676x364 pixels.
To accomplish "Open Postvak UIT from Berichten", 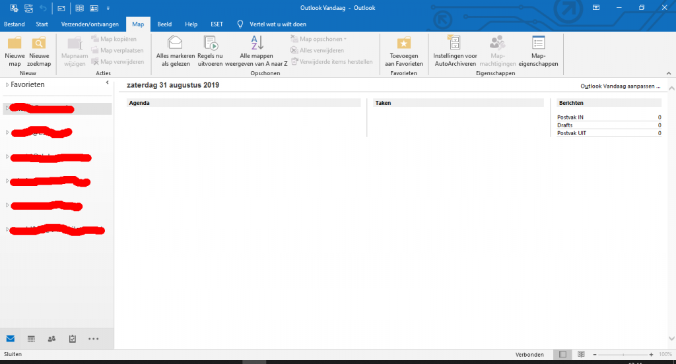I will tap(571, 133).
